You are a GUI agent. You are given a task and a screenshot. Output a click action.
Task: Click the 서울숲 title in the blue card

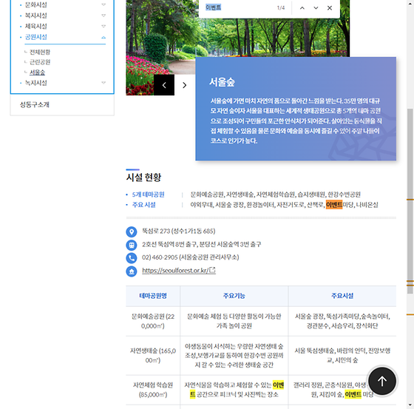pos(222,82)
